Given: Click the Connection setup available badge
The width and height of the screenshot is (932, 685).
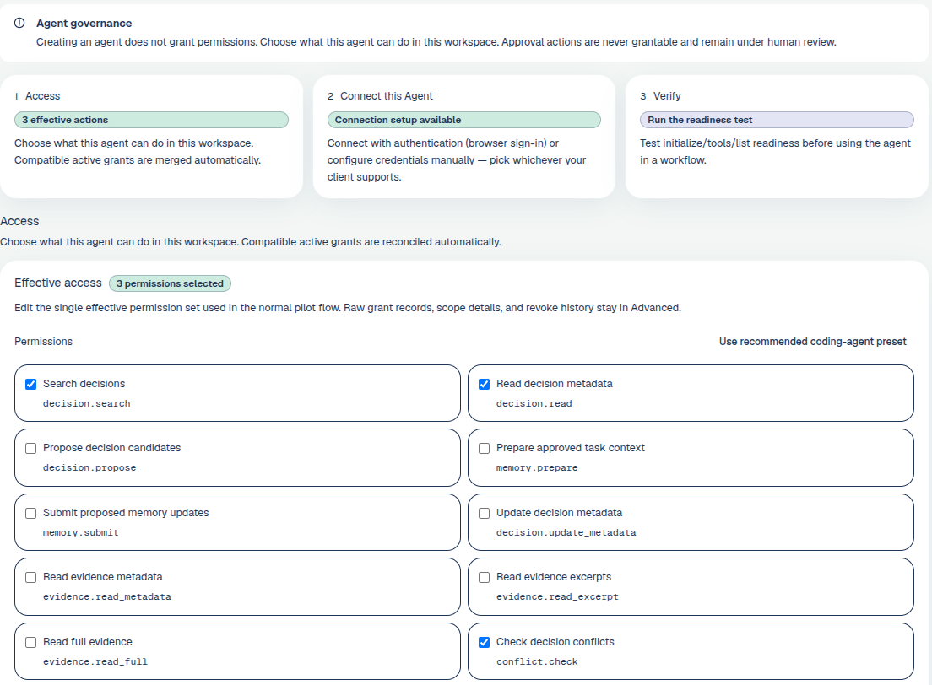Looking at the screenshot, I should (464, 120).
